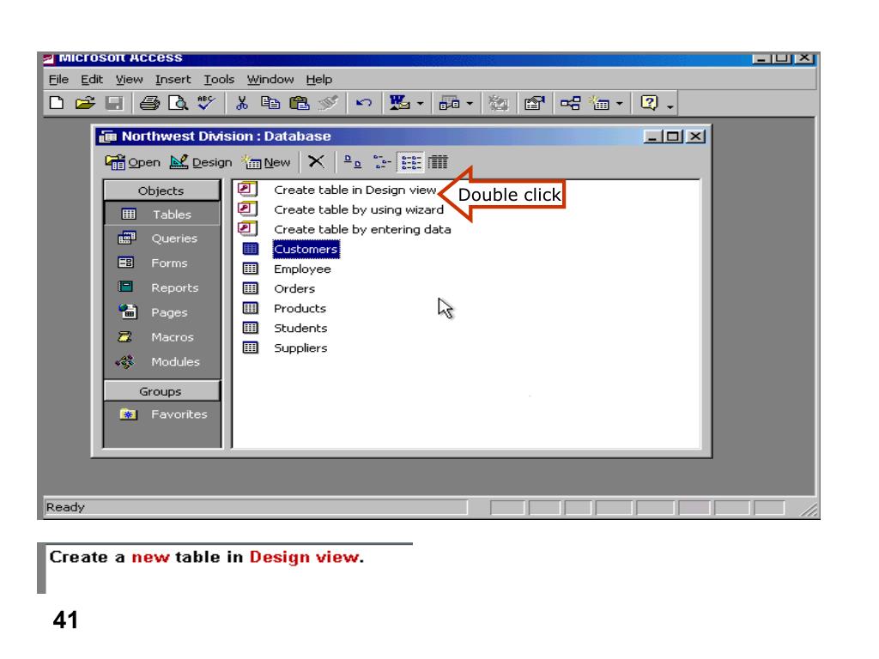Click the Save floppy disk icon
This screenshot has height=659, width=879.
tap(114, 103)
